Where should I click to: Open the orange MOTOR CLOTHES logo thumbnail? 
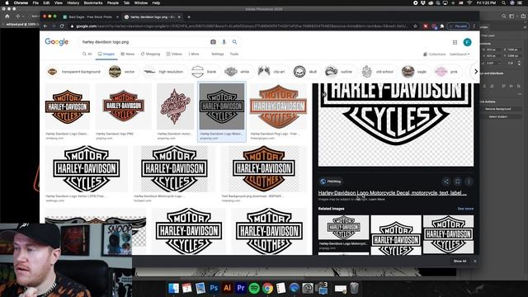click(x=264, y=168)
